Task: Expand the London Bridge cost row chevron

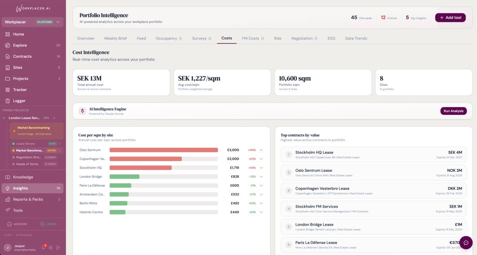Action: coord(261,177)
